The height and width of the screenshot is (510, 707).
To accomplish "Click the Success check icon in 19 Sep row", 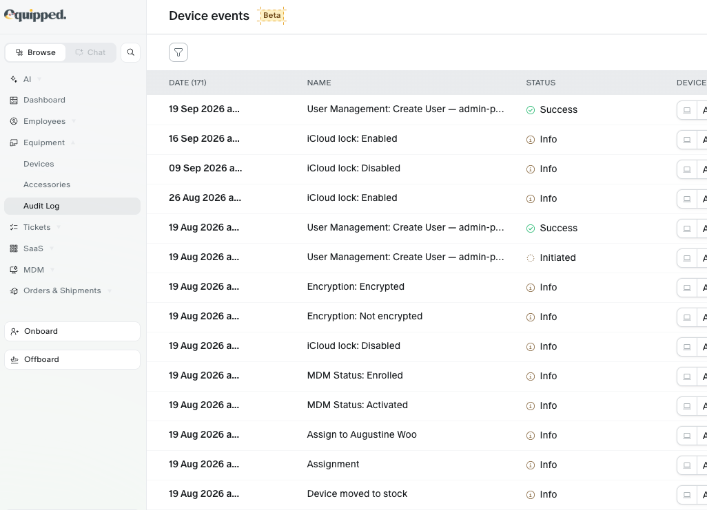I will click(x=531, y=110).
